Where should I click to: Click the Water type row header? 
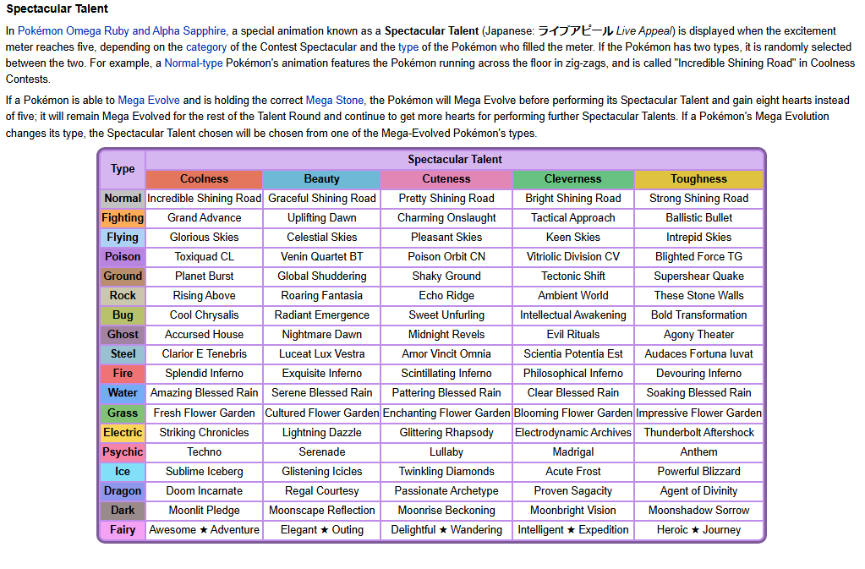pos(123,392)
